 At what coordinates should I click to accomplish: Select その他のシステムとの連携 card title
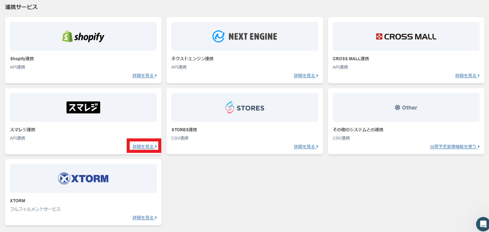pyautogui.click(x=358, y=130)
